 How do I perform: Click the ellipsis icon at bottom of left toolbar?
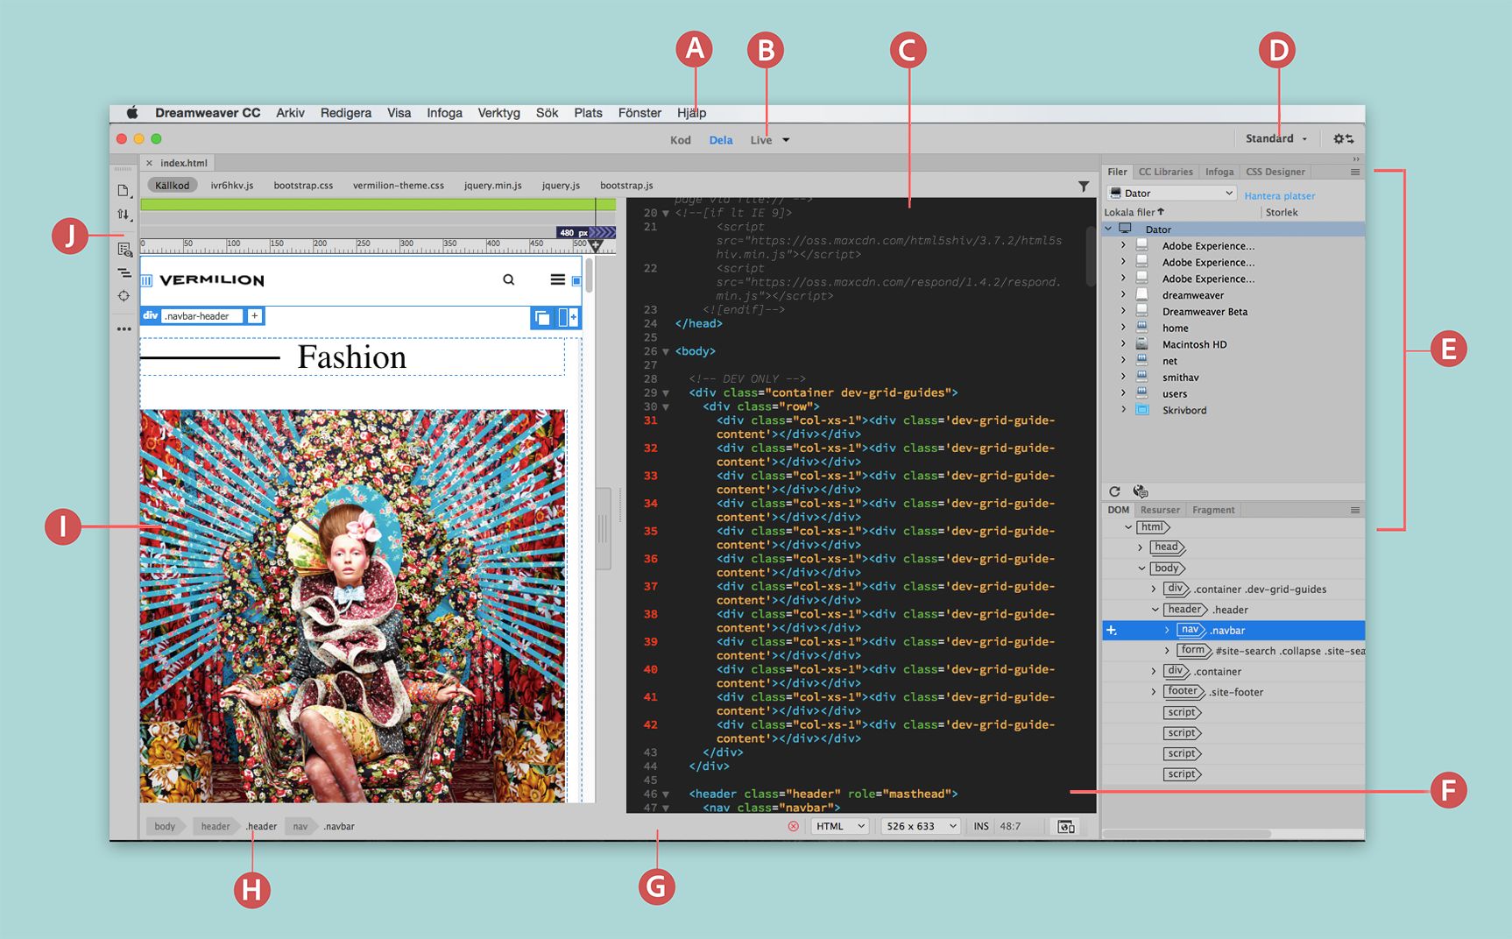tap(124, 328)
